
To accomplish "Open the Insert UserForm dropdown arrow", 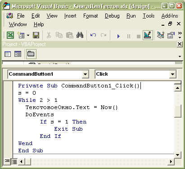I will pyautogui.click(x=28, y=36).
